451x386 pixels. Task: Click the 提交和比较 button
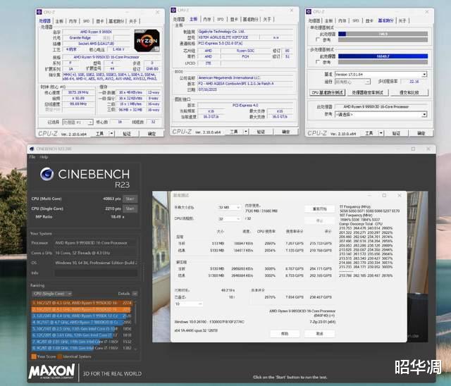point(409,92)
